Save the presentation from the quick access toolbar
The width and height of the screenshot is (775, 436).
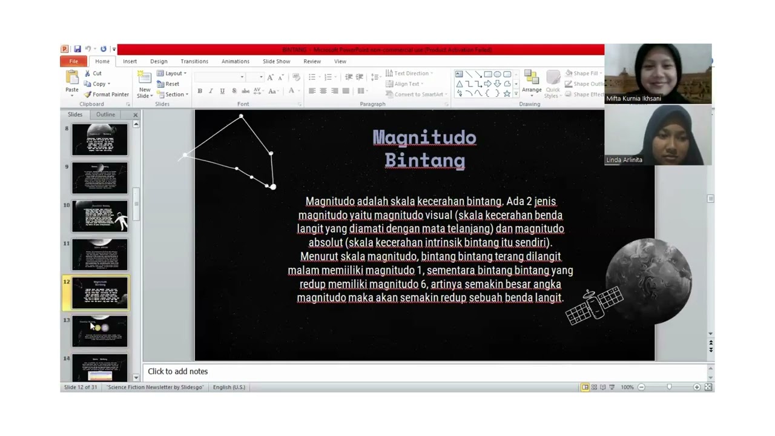point(77,49)
